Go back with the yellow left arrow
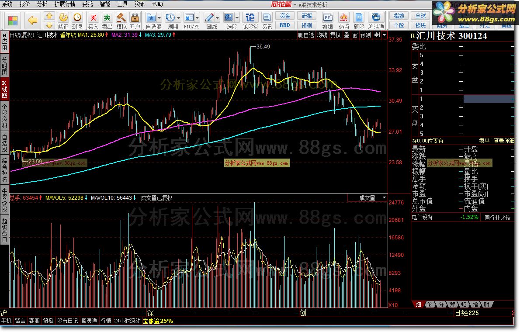The width and height of the screenshot is (520, 332). [32, 21]
